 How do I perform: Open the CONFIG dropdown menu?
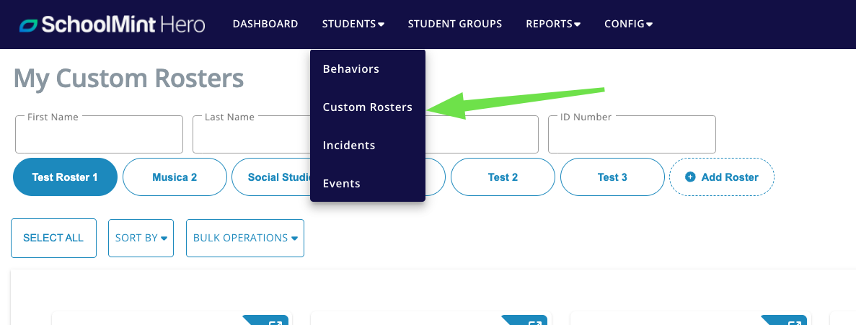click(x=628, y=24)
